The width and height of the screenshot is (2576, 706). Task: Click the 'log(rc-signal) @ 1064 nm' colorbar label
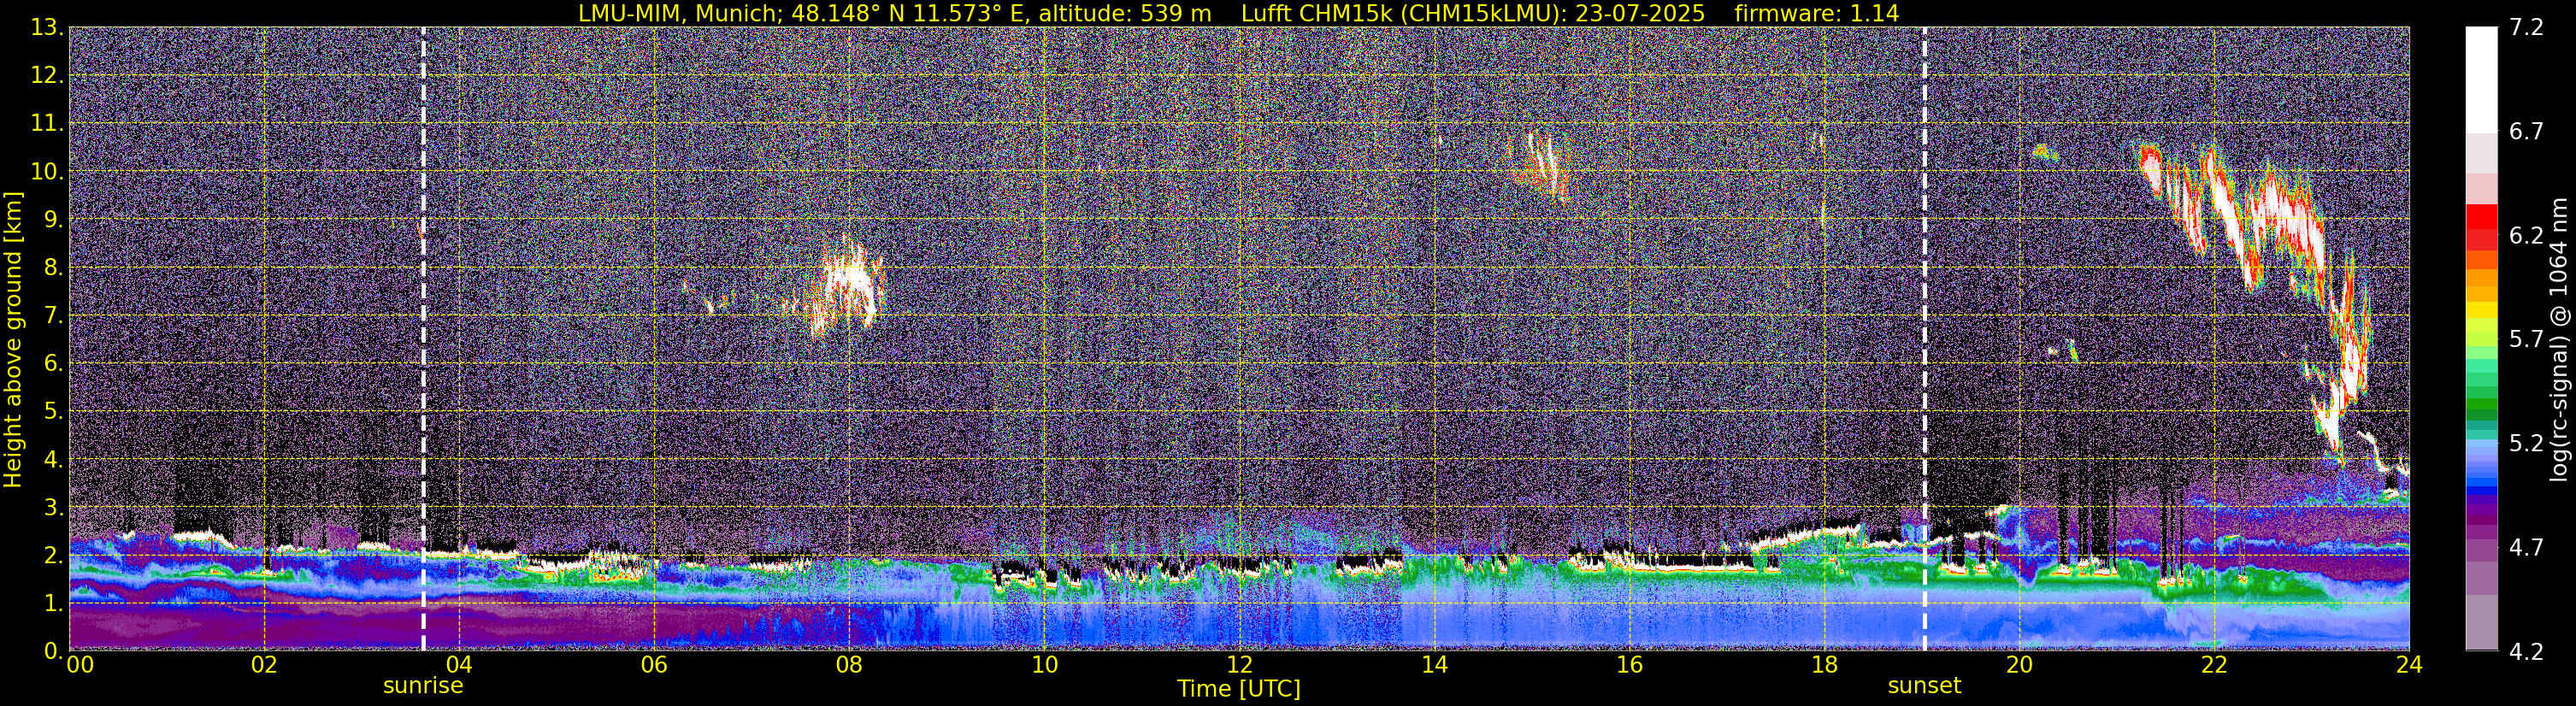point(2558,339)
